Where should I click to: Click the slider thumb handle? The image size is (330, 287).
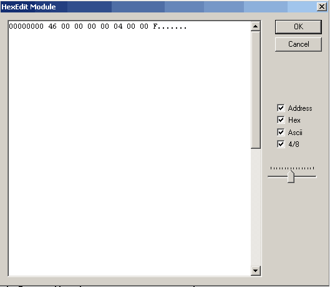(291, 176)
